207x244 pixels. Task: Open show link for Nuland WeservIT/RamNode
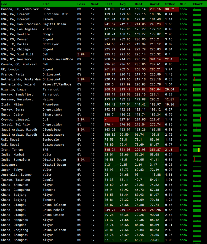coord(183,84)
